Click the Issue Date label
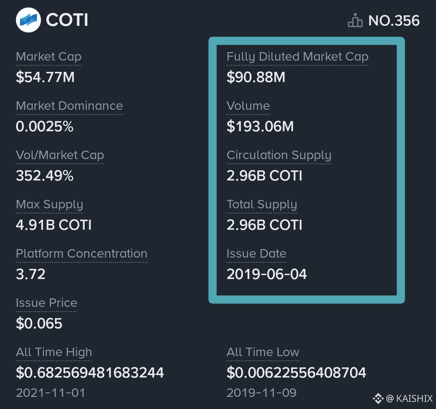 256,254
